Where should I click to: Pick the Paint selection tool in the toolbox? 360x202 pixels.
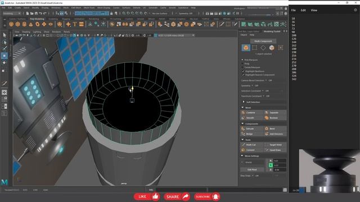[4, 48]
